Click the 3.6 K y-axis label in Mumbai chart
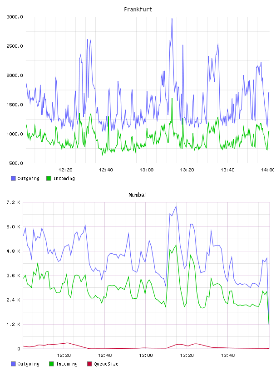 point(14,276)
